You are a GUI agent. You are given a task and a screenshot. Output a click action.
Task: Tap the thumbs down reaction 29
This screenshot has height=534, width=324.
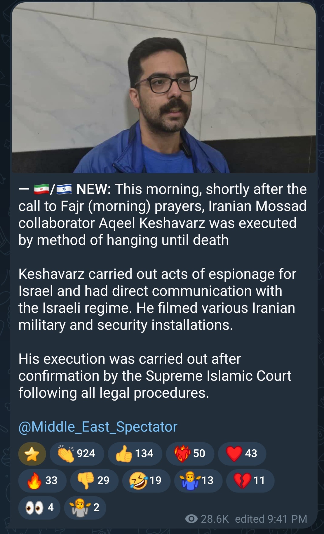click(94, 481)
